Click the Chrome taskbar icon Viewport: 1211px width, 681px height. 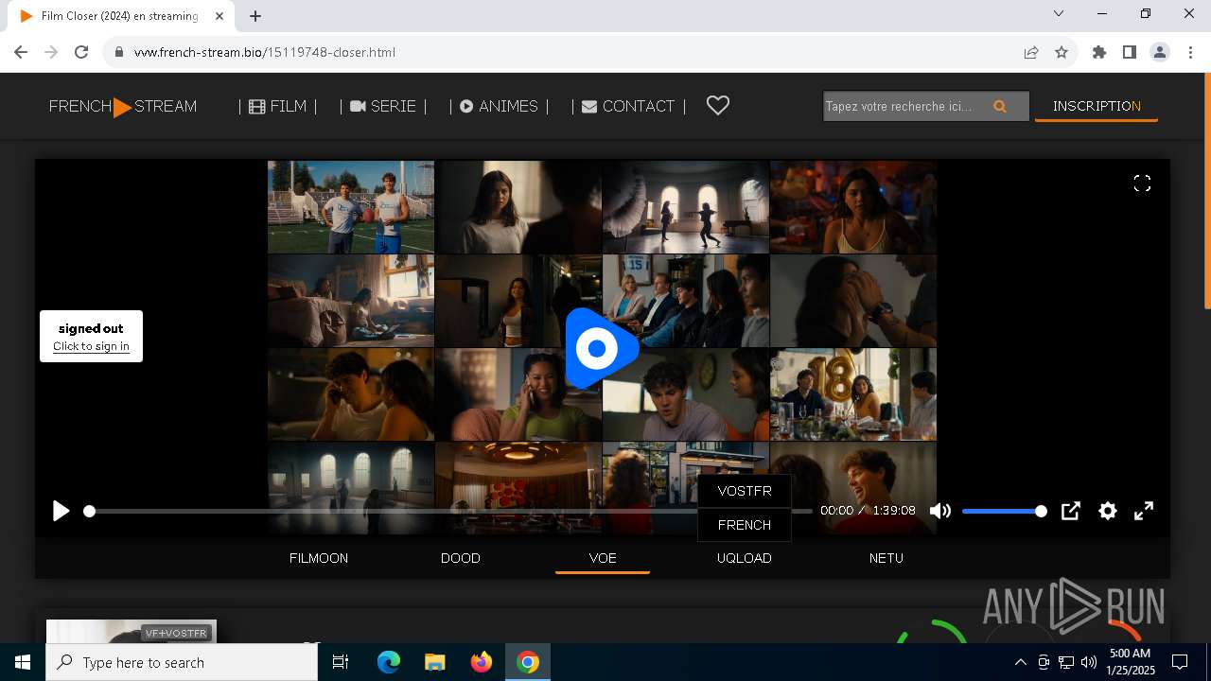point(528,662)
